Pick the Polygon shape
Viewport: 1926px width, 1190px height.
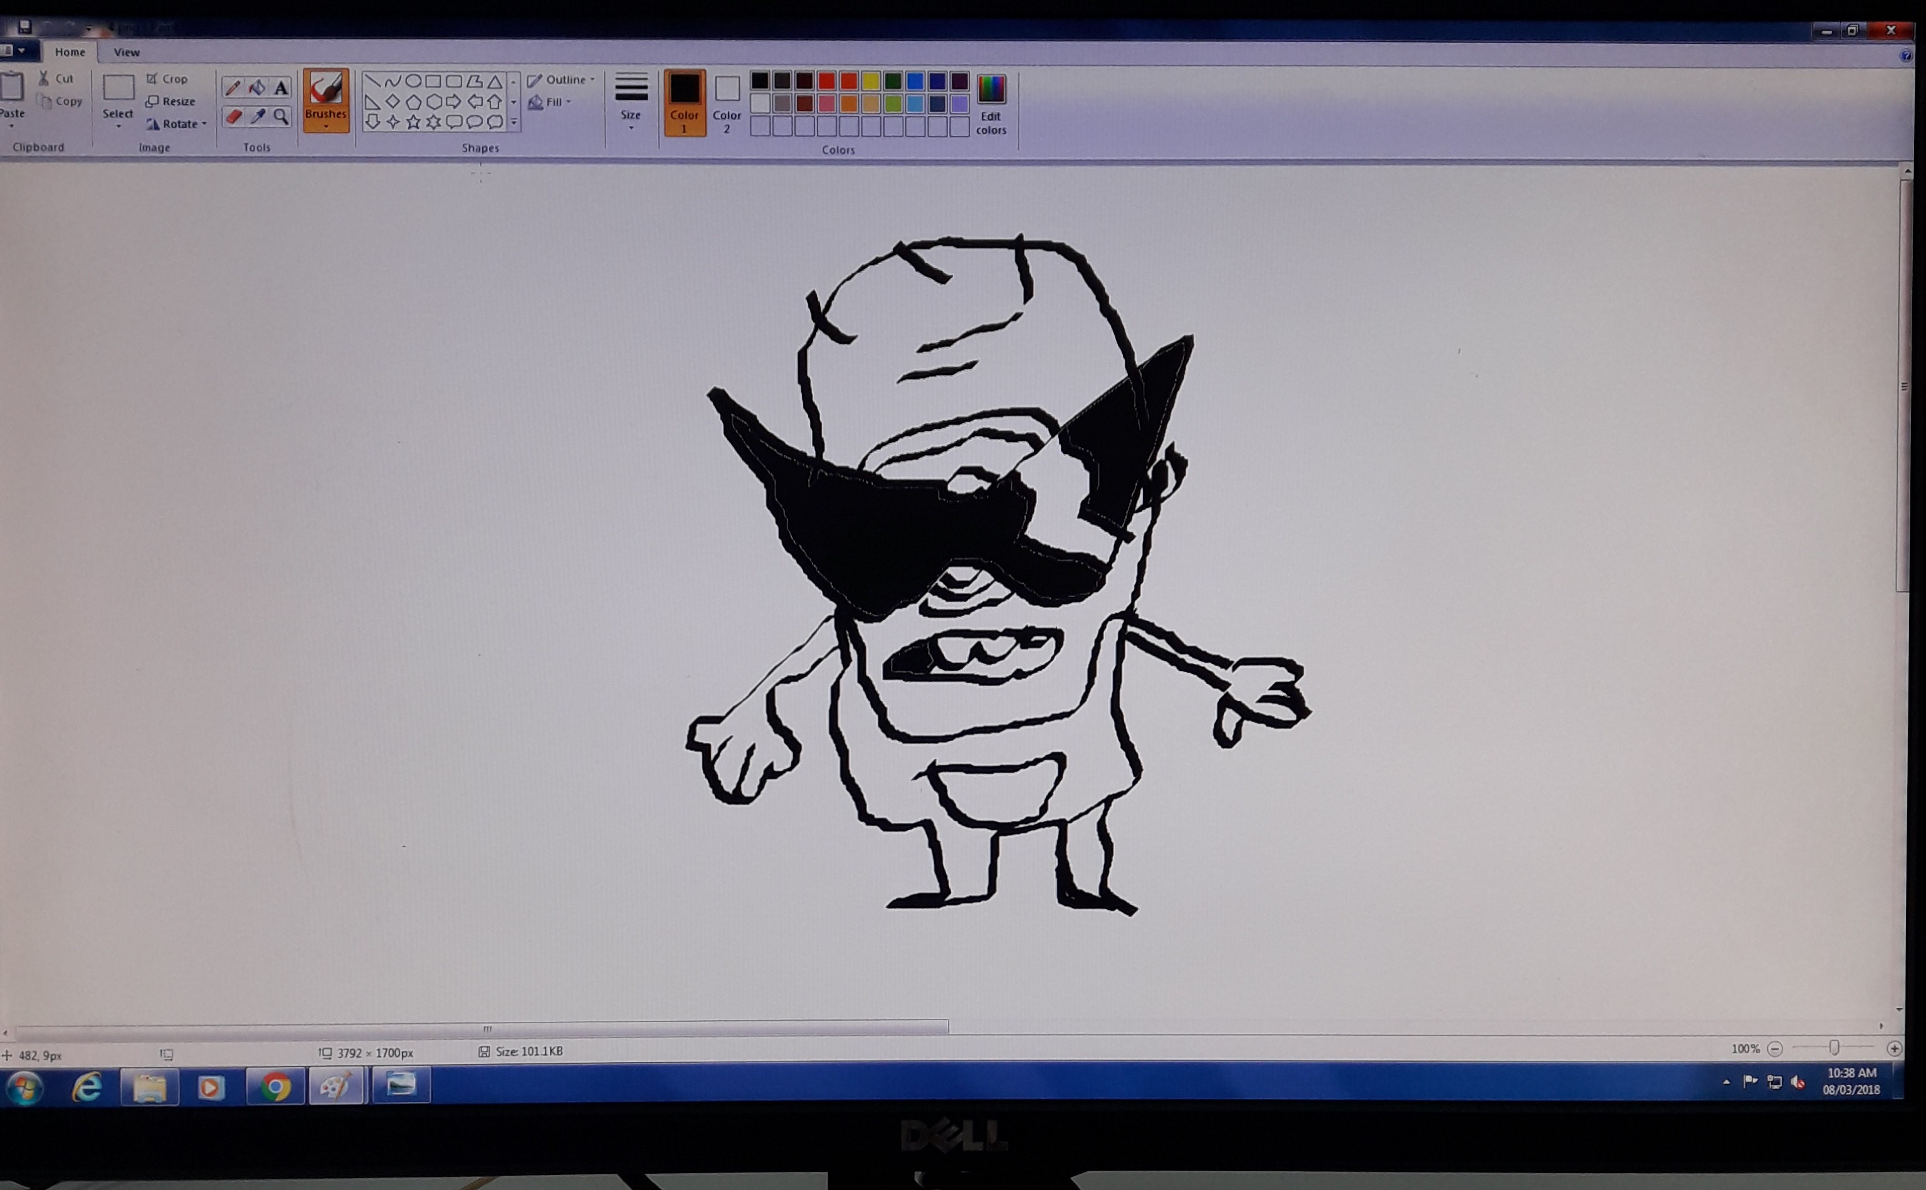tap(475, 81)
